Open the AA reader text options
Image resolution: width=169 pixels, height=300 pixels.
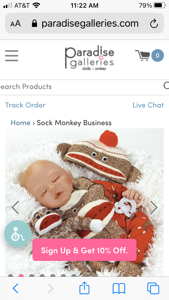[16, 24]
